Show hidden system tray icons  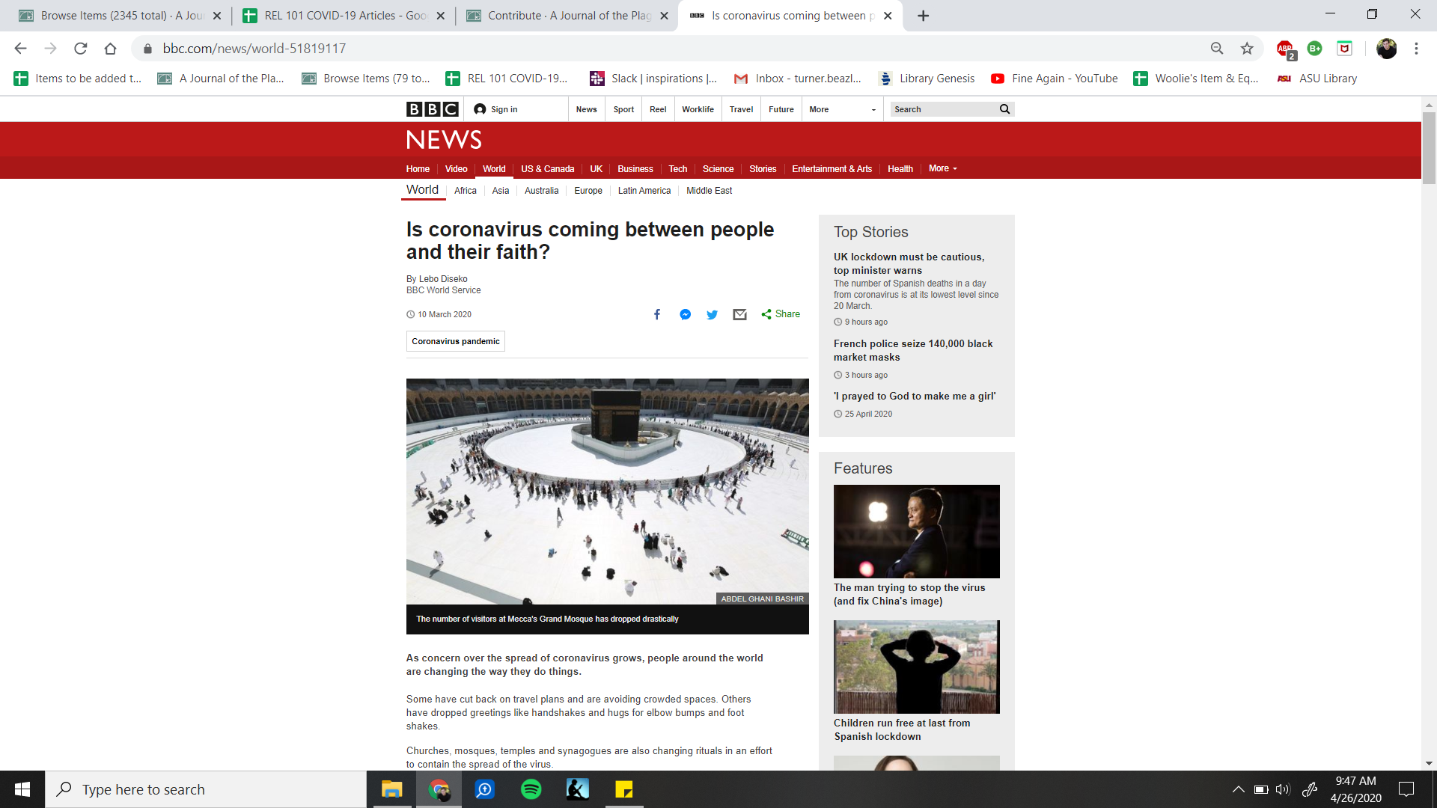point(1238,789)
